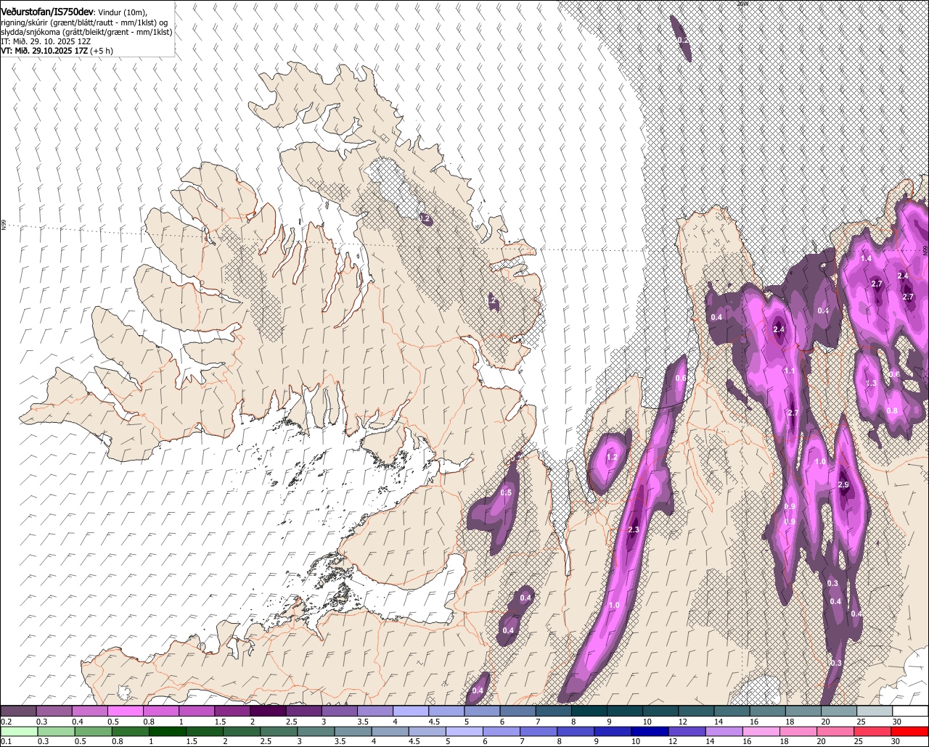Select the dark purple 0.2 swatch in upper legend
Image resolution: width=929 pixels, height=747 pixels.
coord(18,711)
